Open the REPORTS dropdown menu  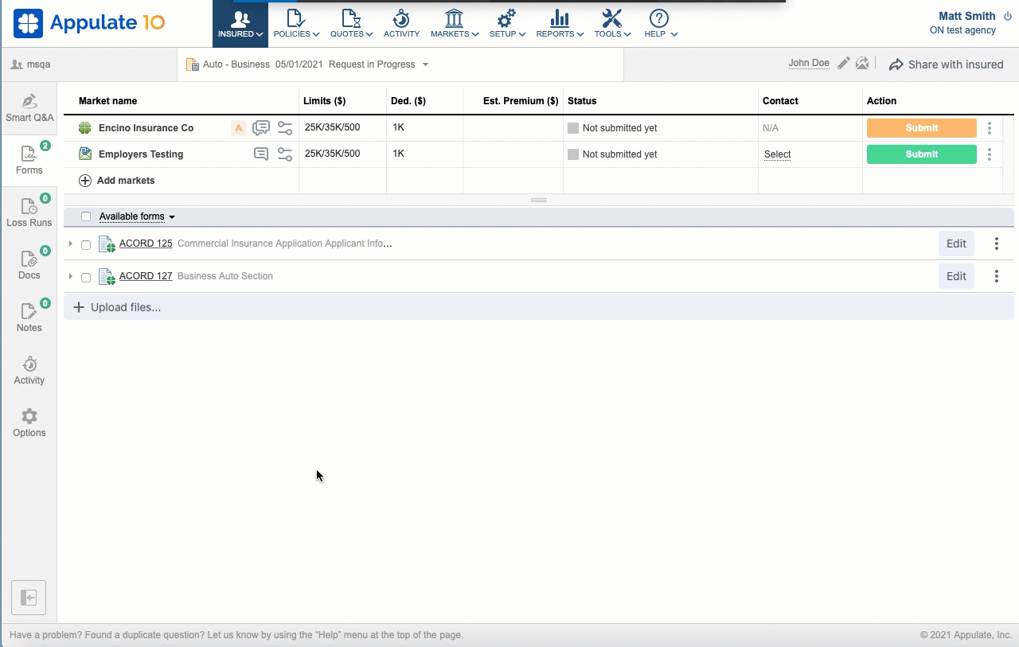560,24
